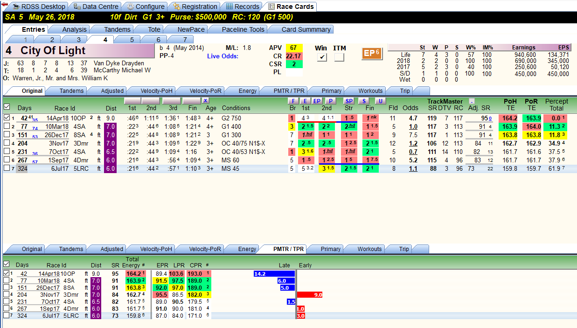Click the orange EP6 badge
Image resolution: width=577 pixels, height=328 pixels.
pyautogui.click(x=371, y=54)
